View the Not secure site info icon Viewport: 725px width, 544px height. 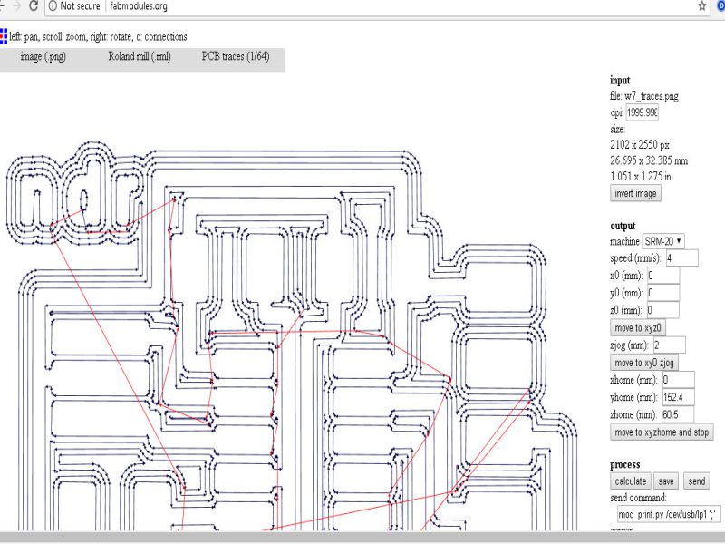coord(53,6)
